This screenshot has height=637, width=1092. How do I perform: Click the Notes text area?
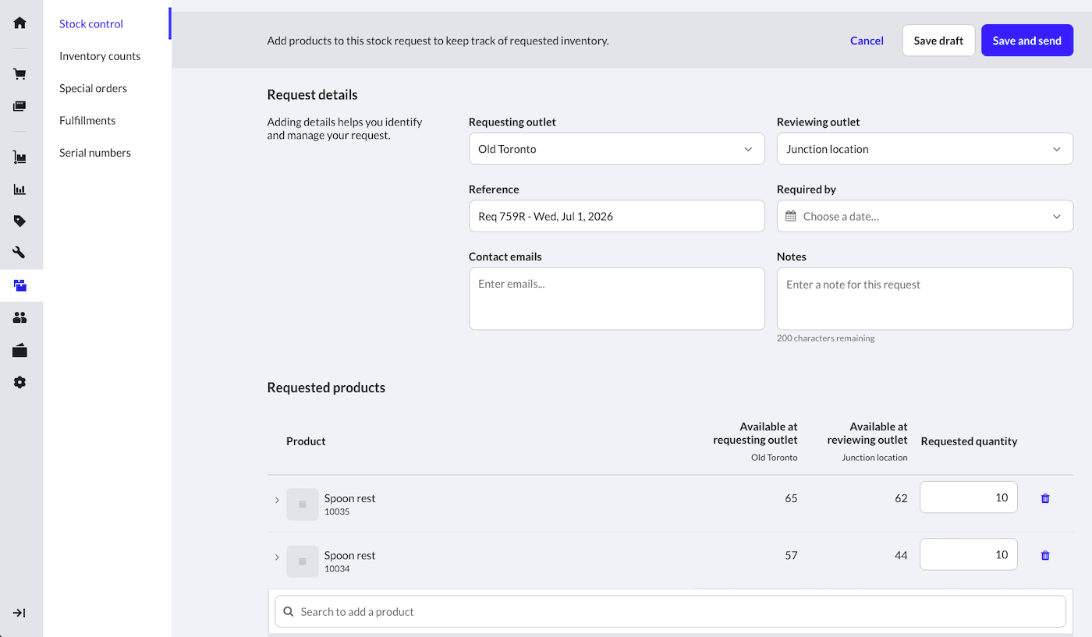(x=925, y=299)
